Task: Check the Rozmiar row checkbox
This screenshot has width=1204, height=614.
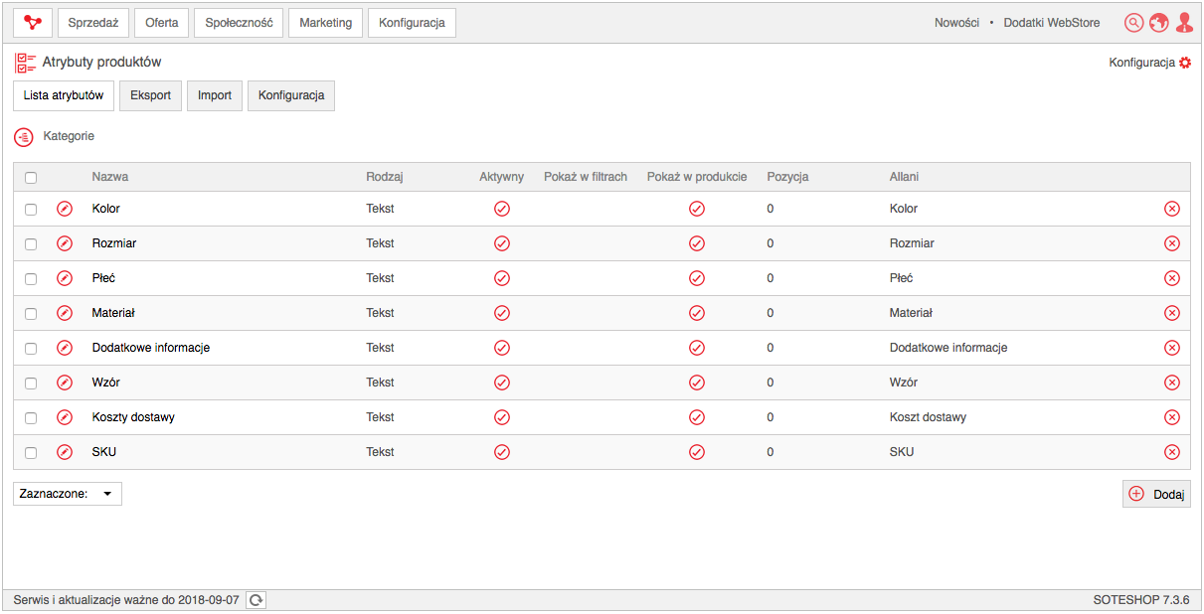Action: (31, 244)
